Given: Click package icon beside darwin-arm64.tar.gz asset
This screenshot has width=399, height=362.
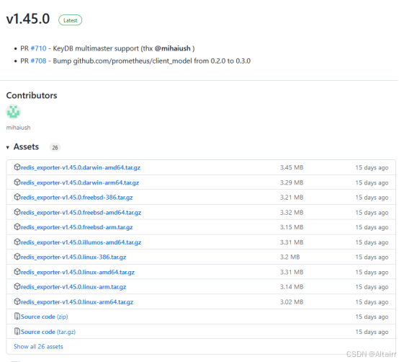Looking at the screenshot, I should [x=17, y=182].
